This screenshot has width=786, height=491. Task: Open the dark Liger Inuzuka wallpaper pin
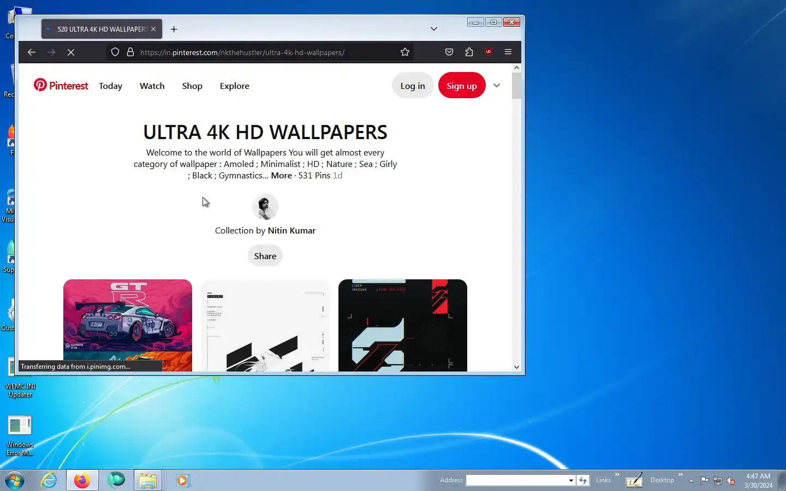(x=403, y=326)
